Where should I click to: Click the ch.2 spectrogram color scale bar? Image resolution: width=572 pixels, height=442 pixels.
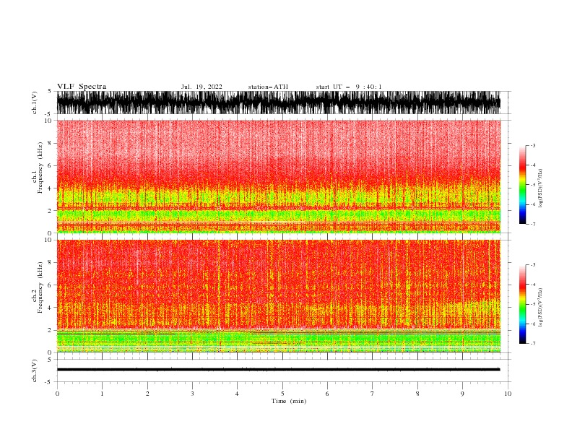522,304
